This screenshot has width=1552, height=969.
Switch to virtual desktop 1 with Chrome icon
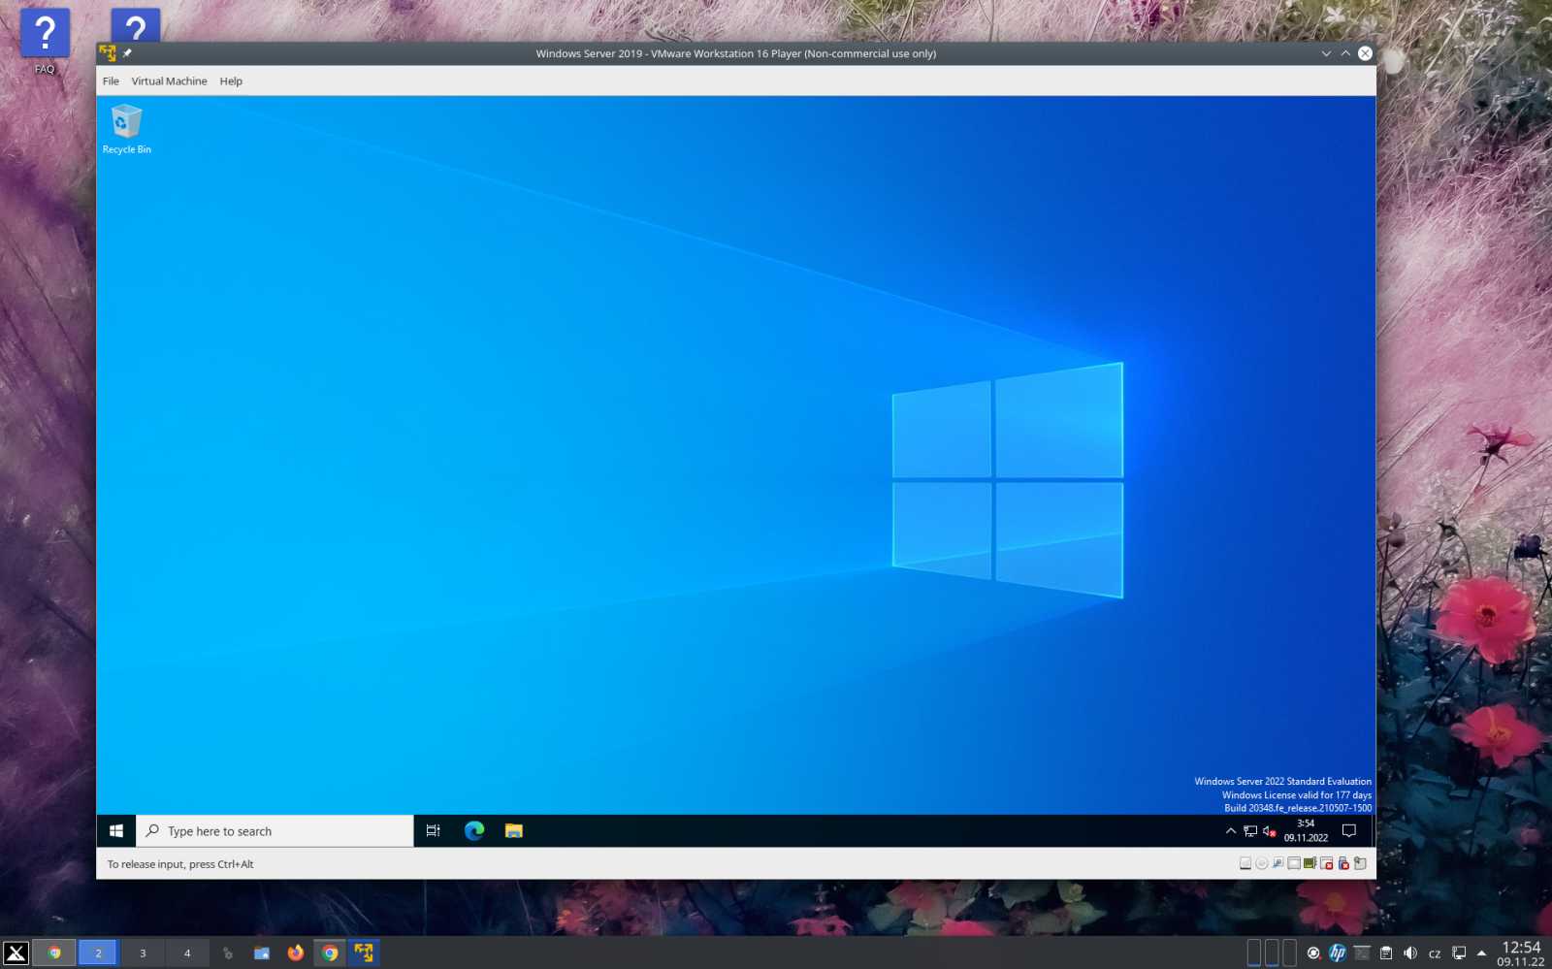(x=54, y=953)
